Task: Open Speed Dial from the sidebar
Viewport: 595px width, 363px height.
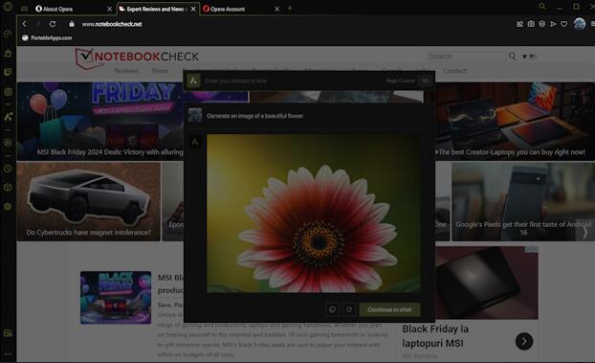Action: pos(8,34)
